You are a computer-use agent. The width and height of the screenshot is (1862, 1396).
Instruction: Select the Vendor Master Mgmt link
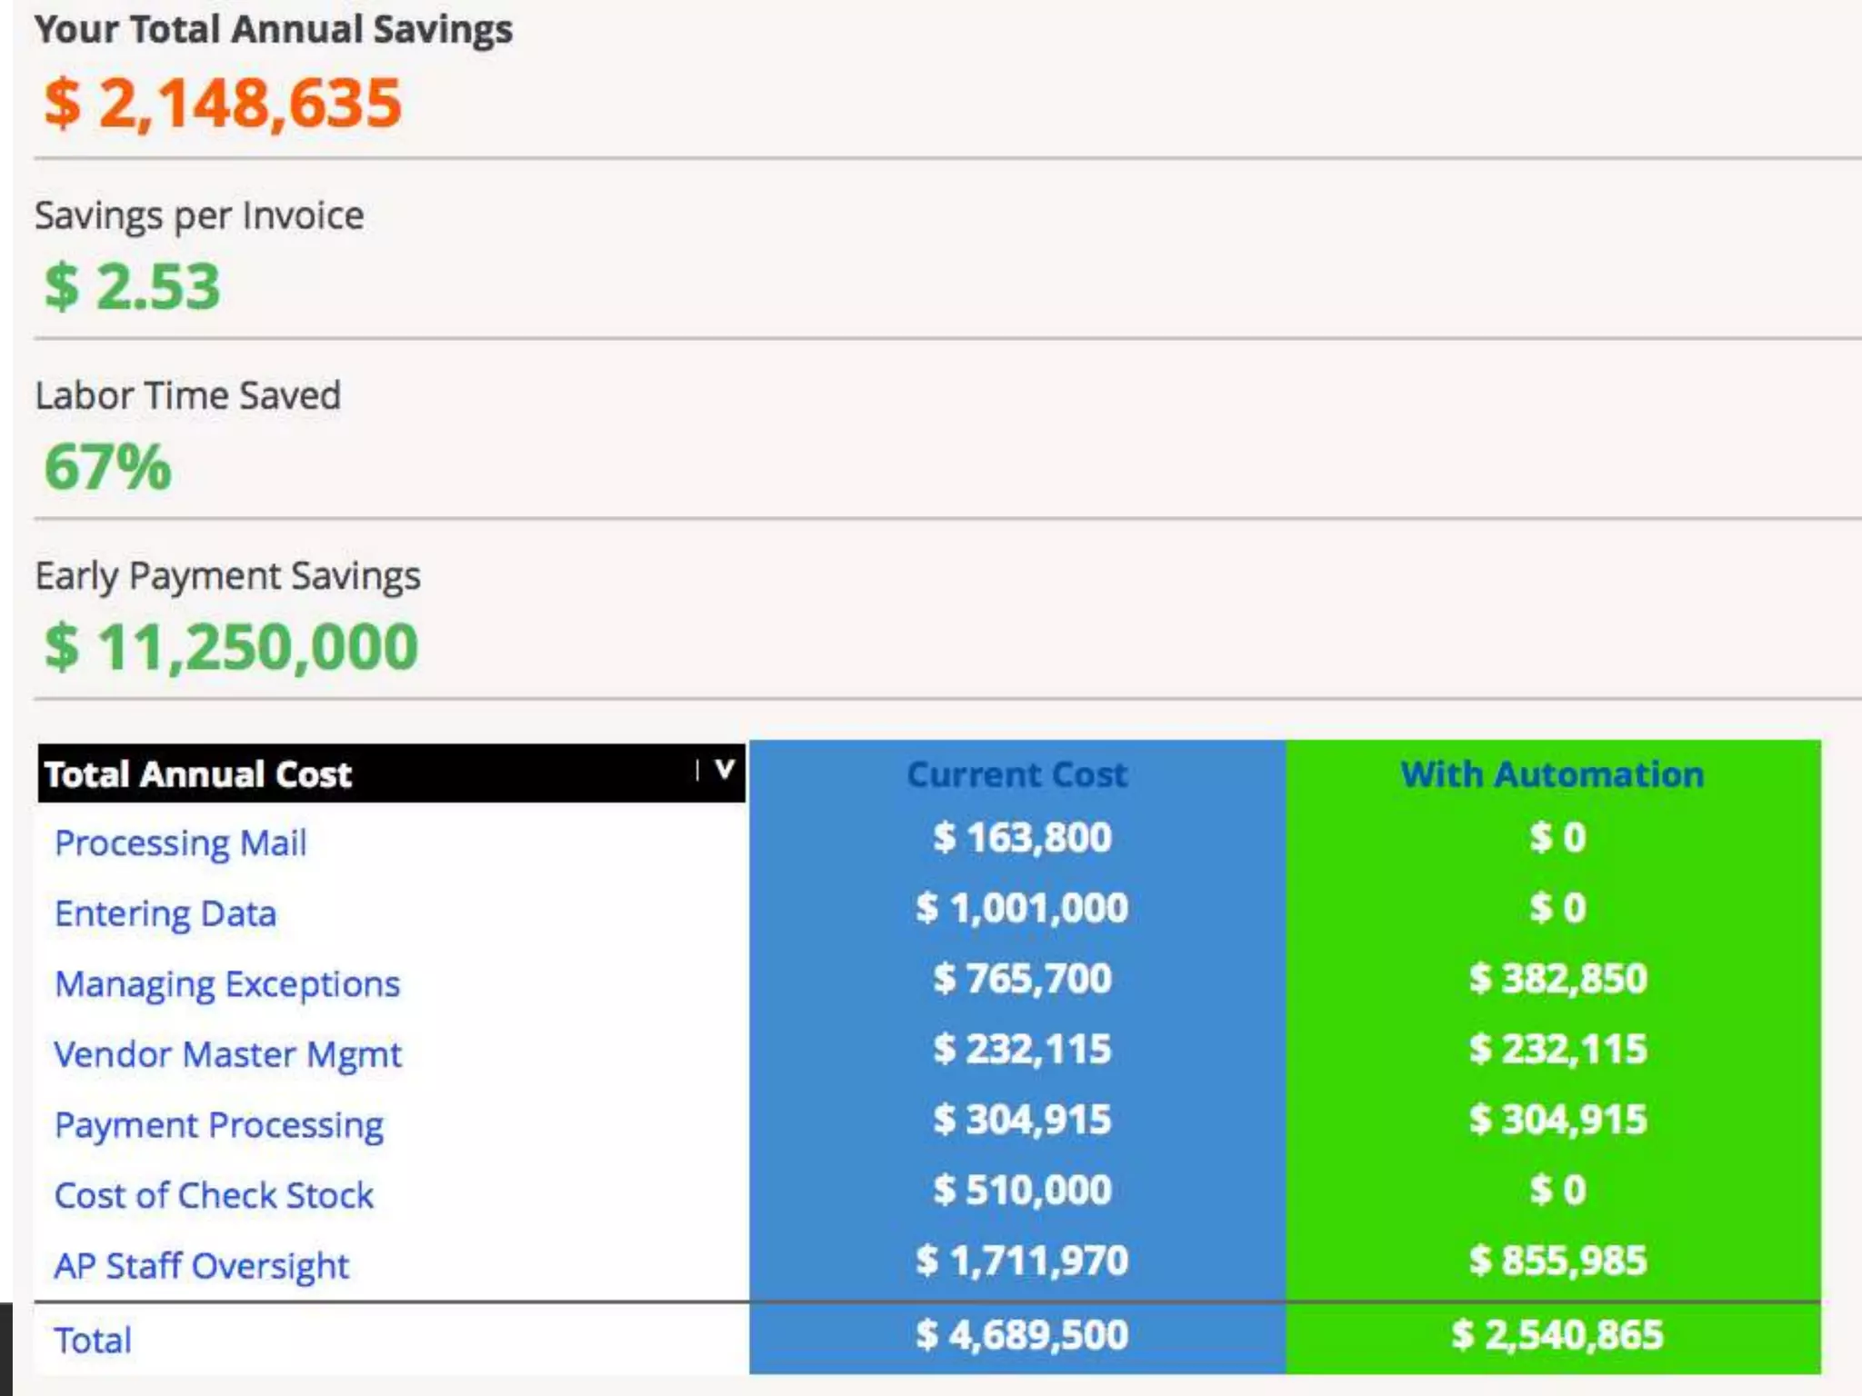pos(227,1054)
